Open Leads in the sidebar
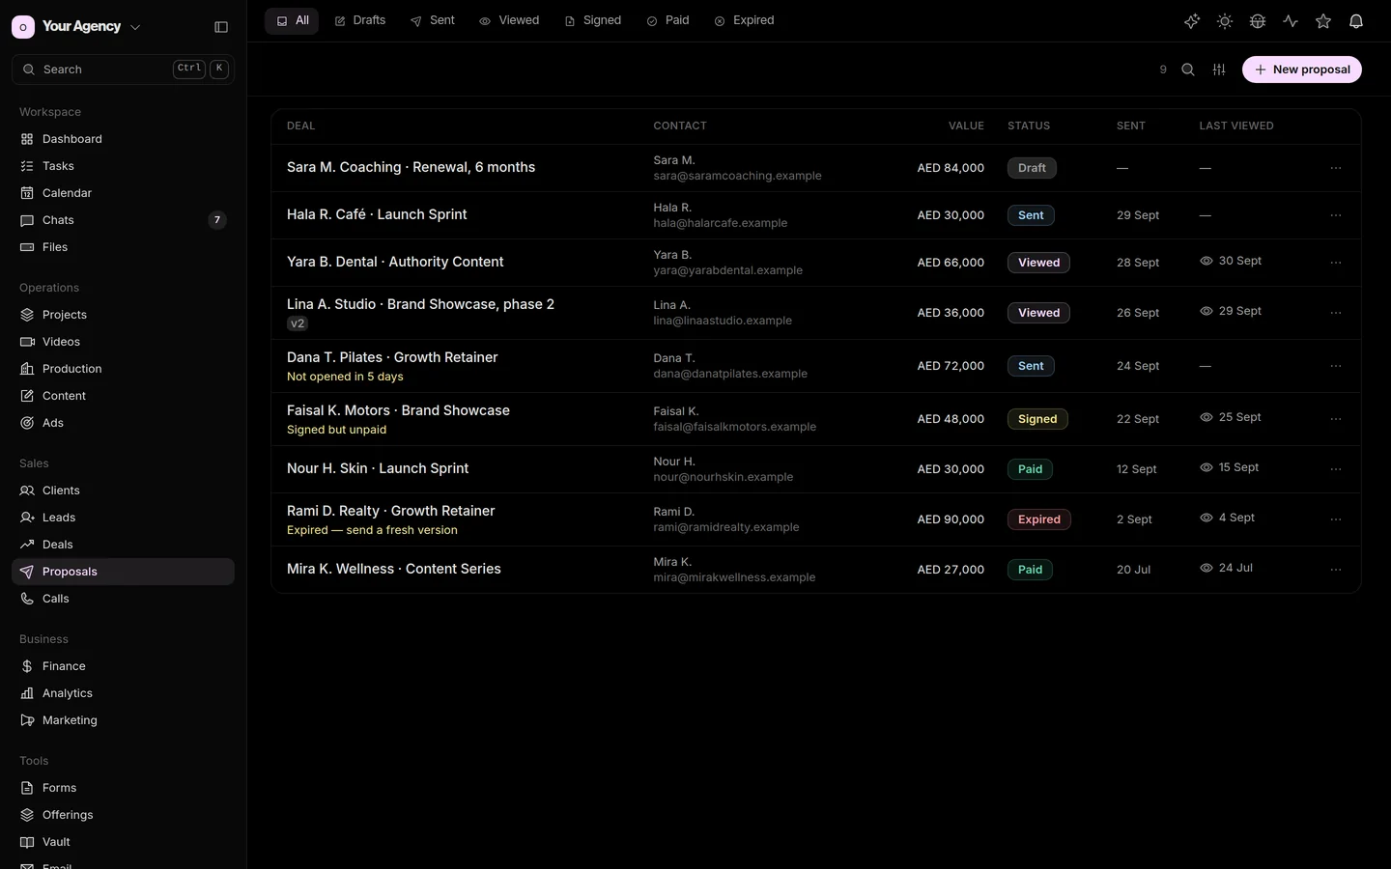The image size is (1391, 869). (x=123, y=518)
